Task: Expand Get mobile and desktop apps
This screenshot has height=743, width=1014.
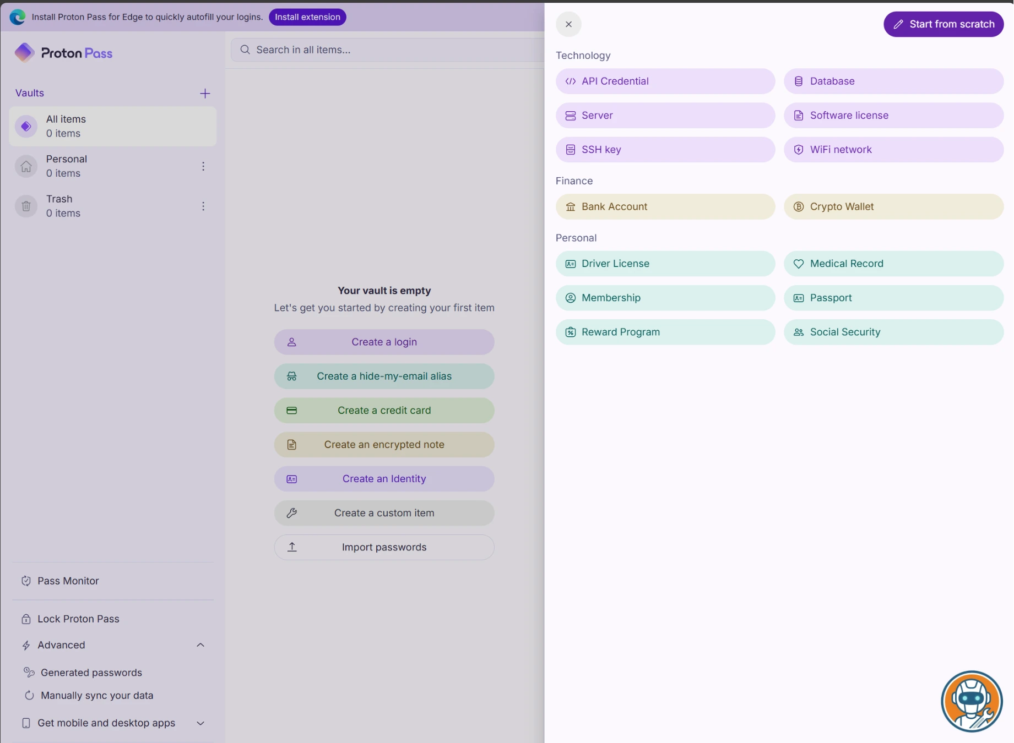Action: tap(200, 723)
